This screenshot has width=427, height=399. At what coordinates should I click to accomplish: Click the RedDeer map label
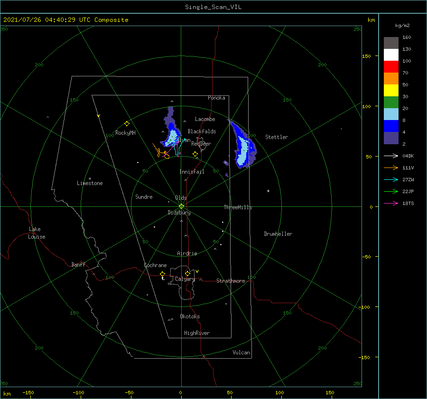pyautogui.click(x=201, y=144)
